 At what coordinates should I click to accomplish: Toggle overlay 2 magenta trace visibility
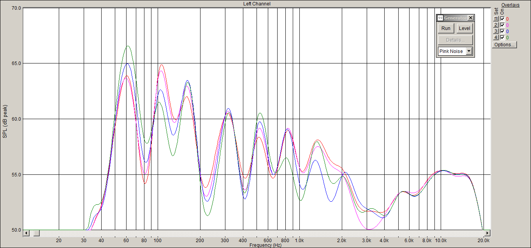point(502,25)
